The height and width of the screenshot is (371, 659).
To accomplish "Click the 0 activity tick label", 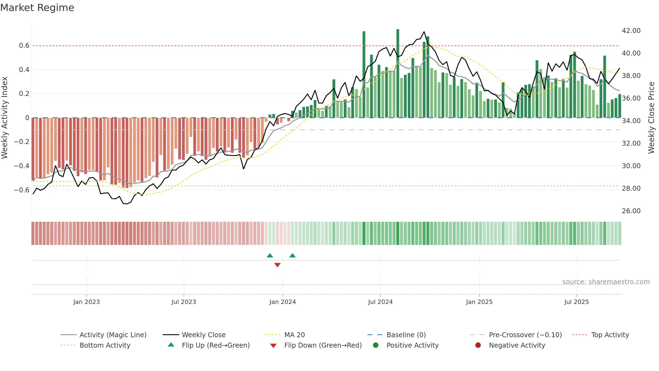I will tap(27, 118).
